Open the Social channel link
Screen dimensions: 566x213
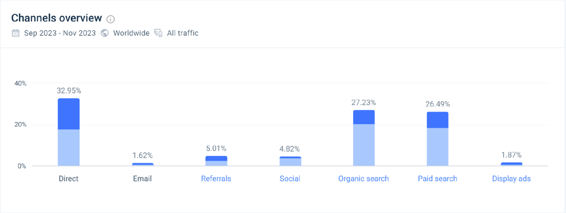pos(290,178)
